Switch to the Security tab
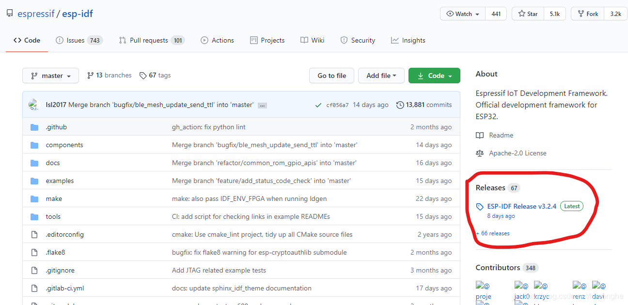The width and height of the screenshot is (628, 305). click(x=358, y=40)
